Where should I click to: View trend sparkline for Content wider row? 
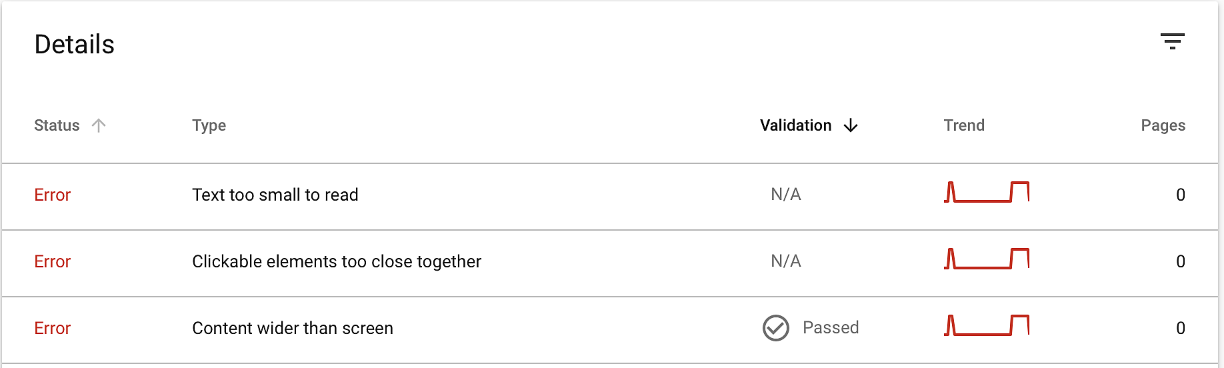(987, 325)
